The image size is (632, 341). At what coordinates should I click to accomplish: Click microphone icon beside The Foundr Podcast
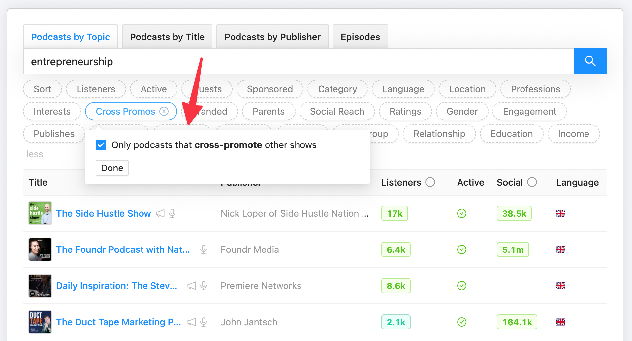tap(204, 249)
